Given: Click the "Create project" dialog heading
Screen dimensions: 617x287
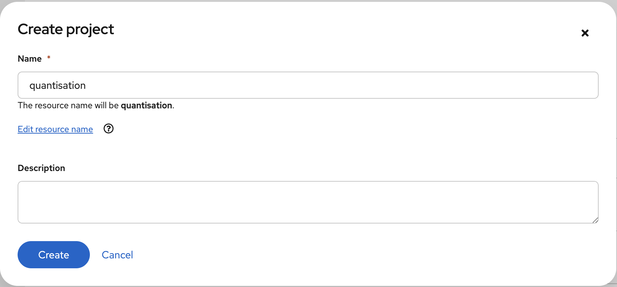Looking at the screenshot, I should (66, 29).
